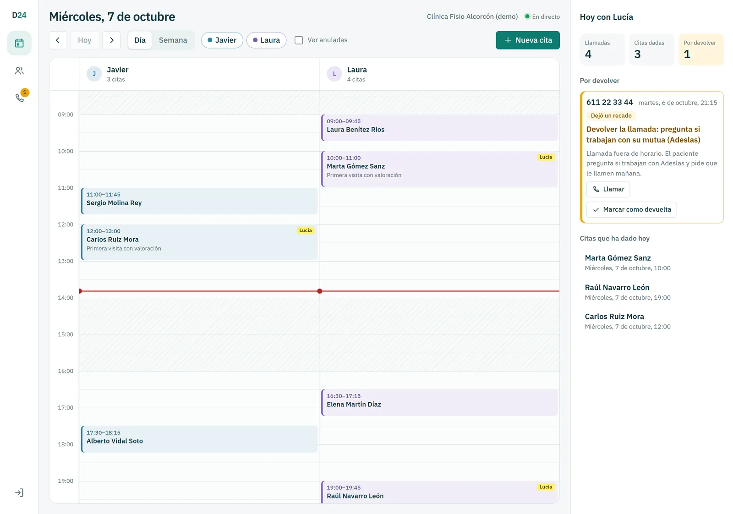Image resolution: width=733 pixels, height=514 pixels.
Task: Click the Por devolver stat card
Action: (701, 49)
